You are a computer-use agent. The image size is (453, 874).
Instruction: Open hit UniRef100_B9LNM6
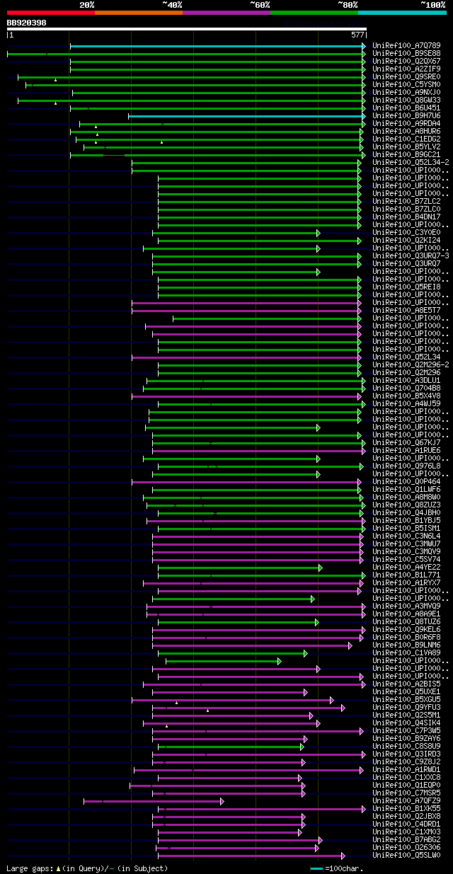406,645
